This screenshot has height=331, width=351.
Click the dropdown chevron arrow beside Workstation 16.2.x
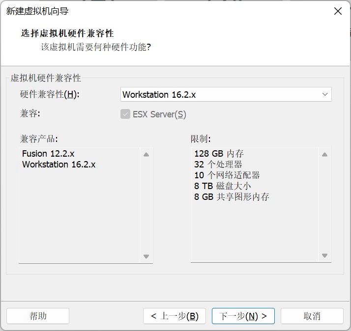pos(325,94)
